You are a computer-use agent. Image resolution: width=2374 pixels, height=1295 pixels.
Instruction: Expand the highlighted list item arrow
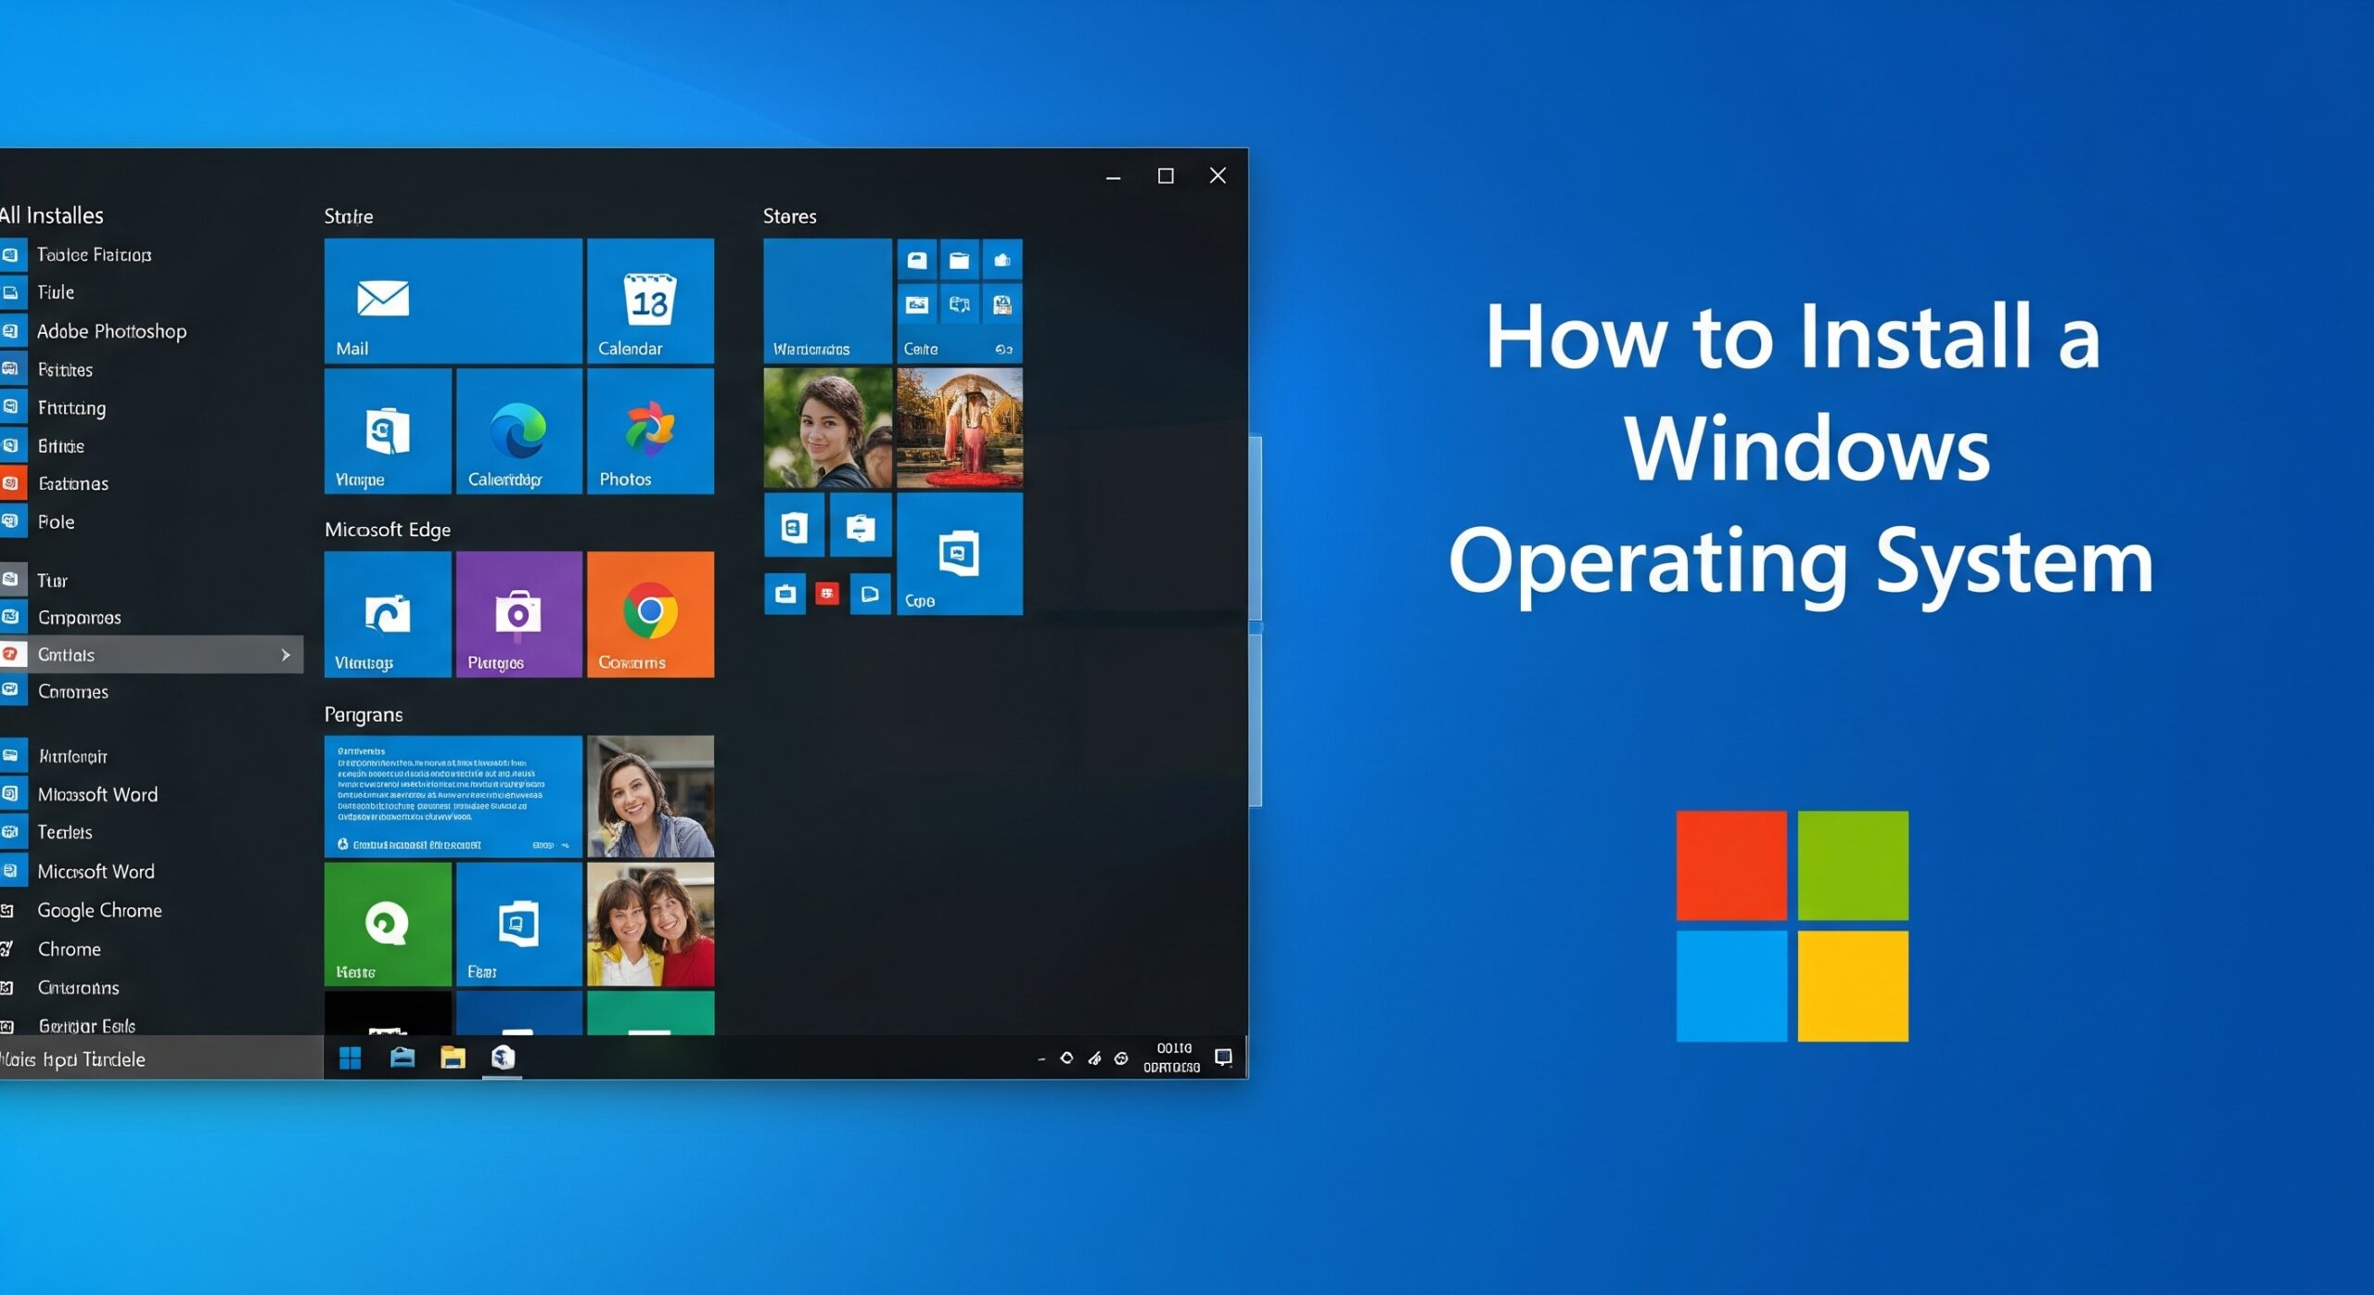click(286, 655)
